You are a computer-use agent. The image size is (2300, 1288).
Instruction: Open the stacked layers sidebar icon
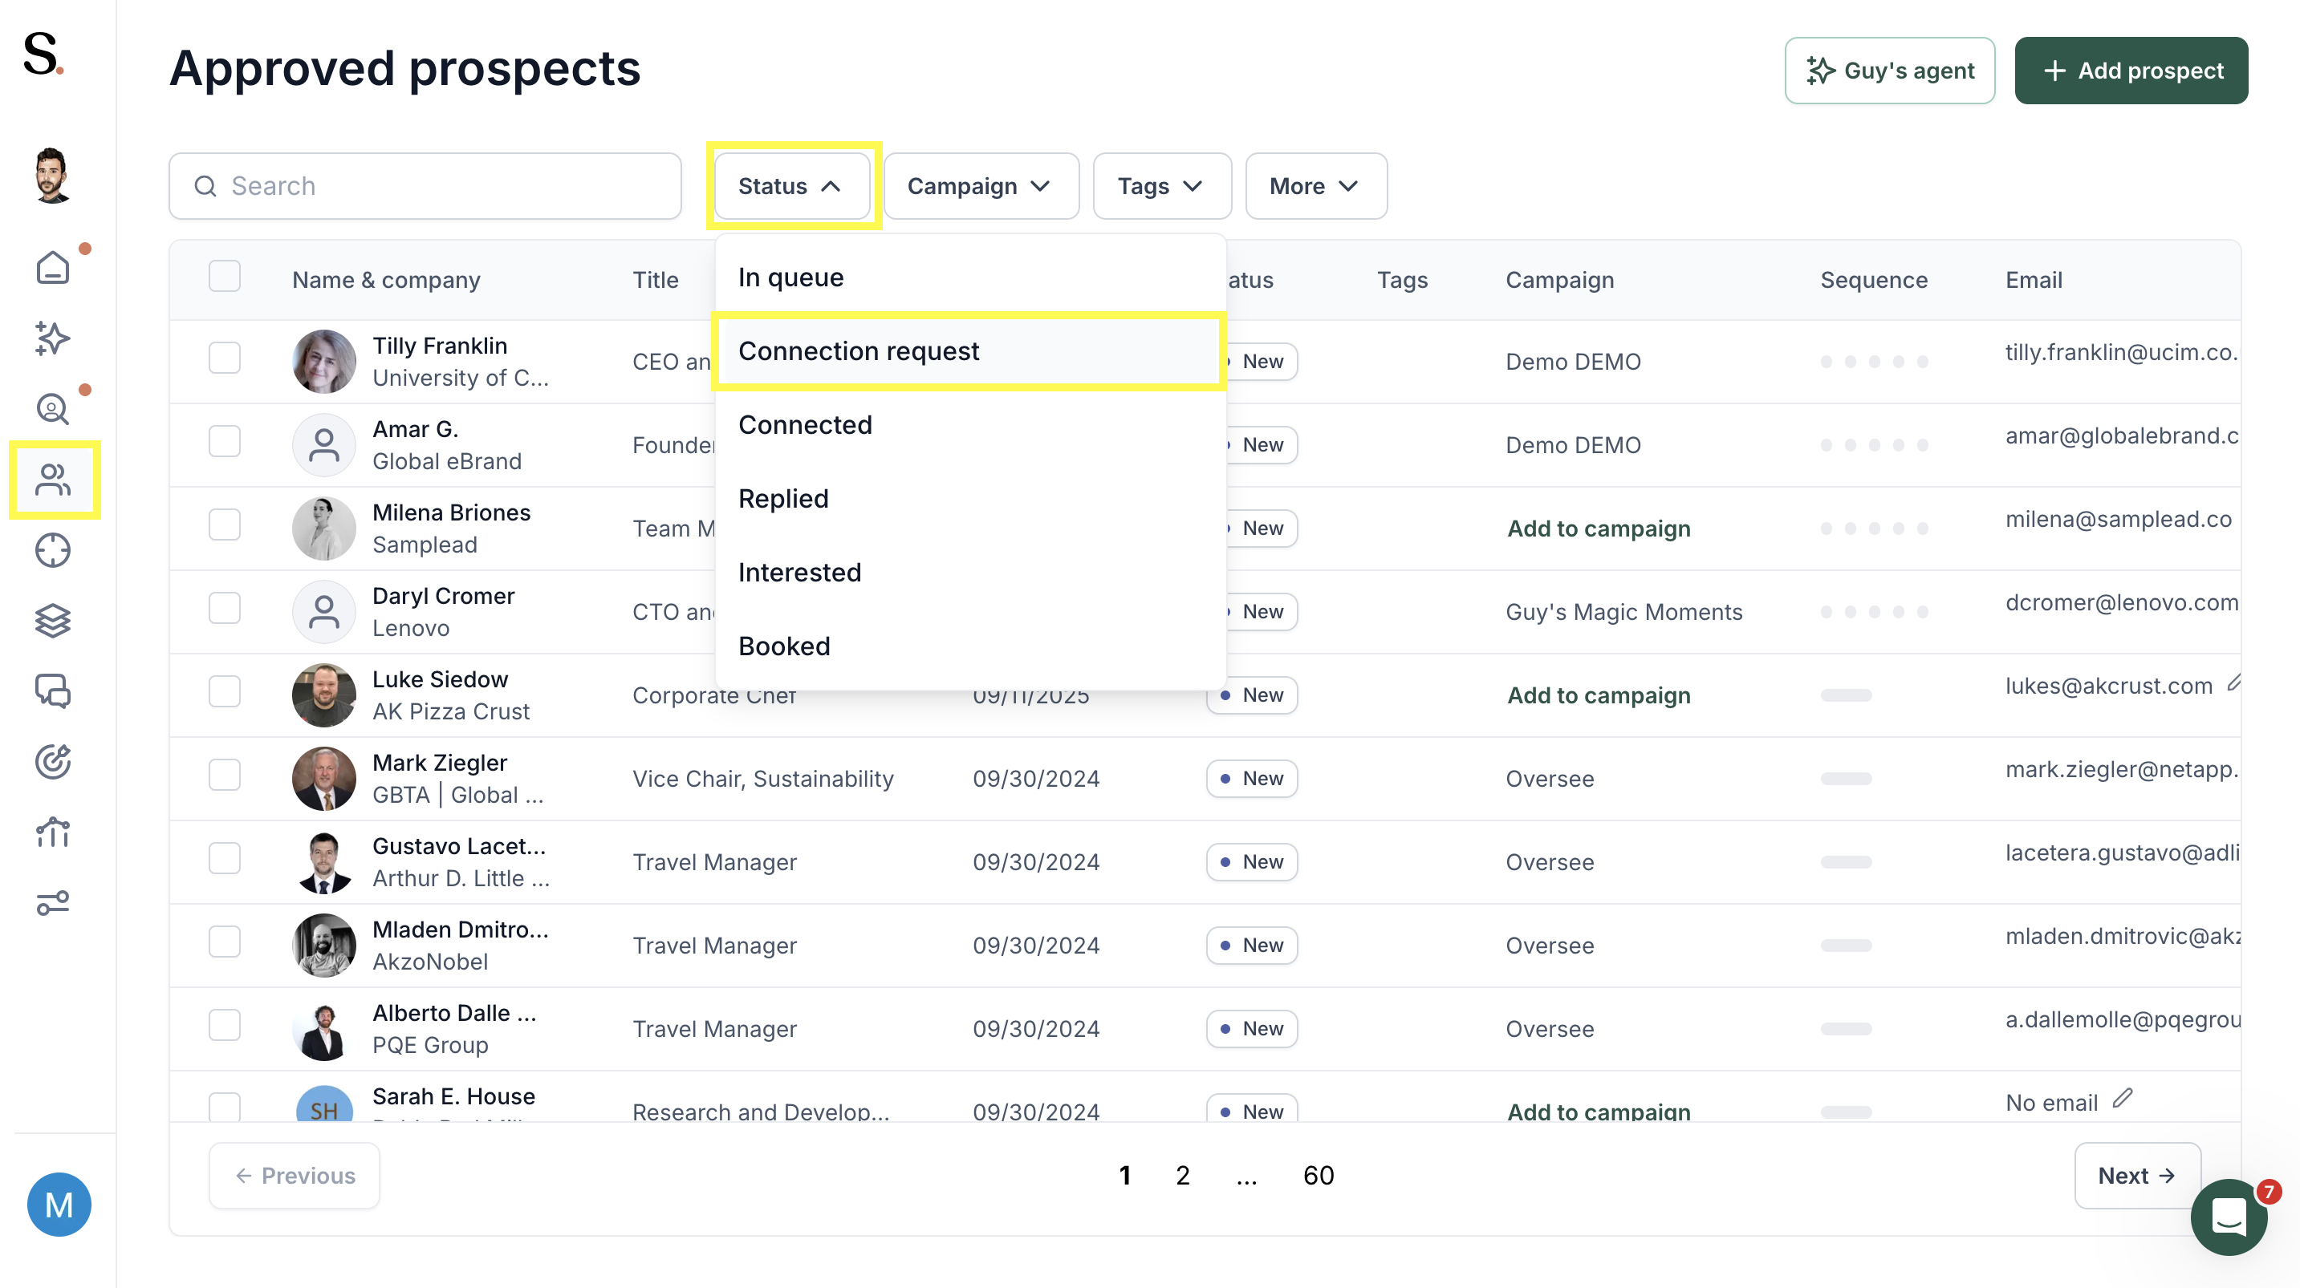point(53,621)
